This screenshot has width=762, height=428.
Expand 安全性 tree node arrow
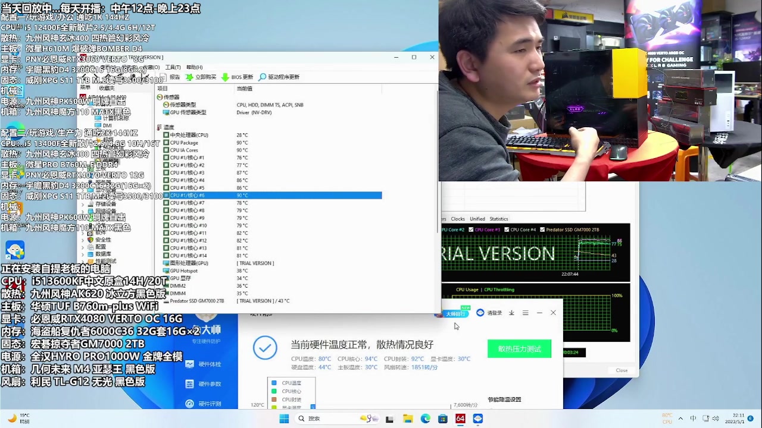[83, 240]
